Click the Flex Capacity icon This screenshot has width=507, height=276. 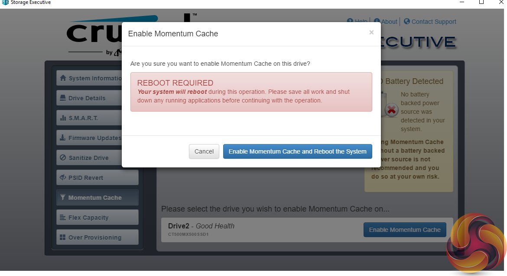coord(63,218)
